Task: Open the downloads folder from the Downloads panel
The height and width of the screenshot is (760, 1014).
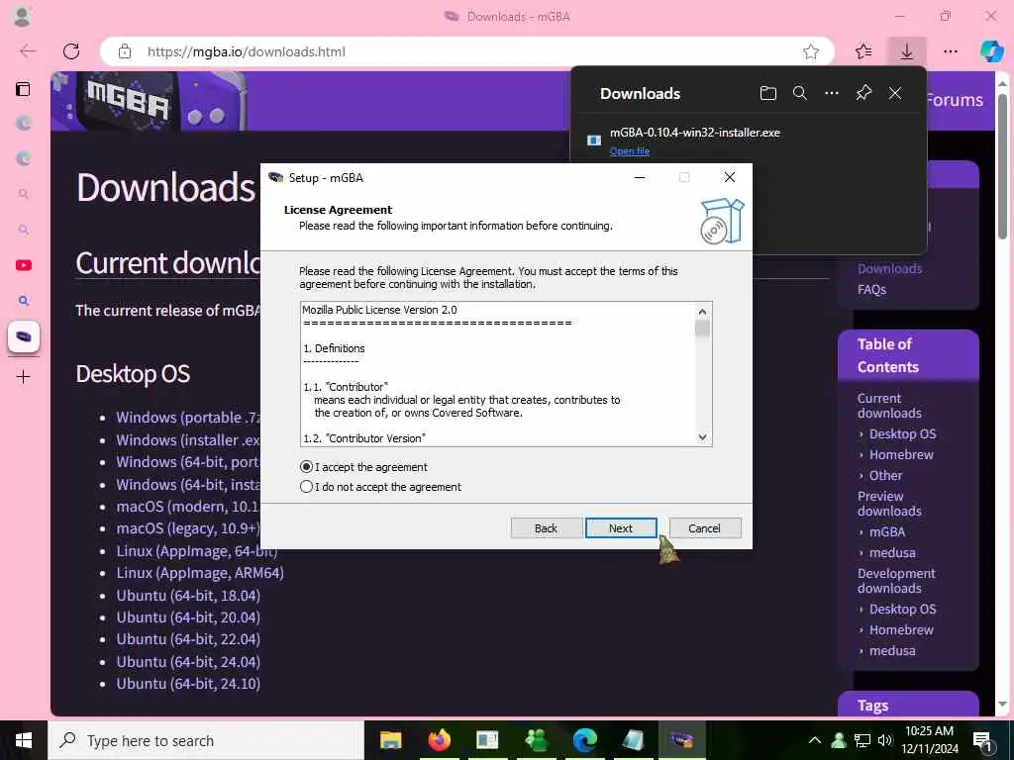Action: (x=767, y=93)
